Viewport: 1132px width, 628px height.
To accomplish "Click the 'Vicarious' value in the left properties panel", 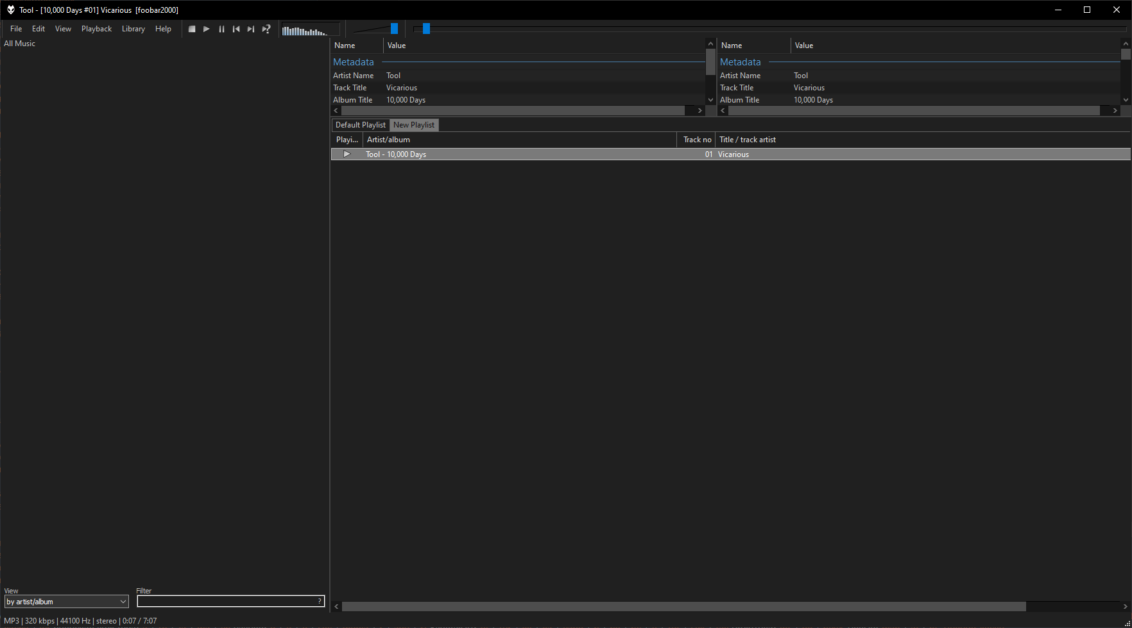I will coord(402,88).
